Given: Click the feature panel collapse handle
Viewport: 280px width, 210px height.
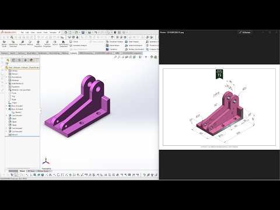Looking at the screenshot, I should [x=40, y=111].
